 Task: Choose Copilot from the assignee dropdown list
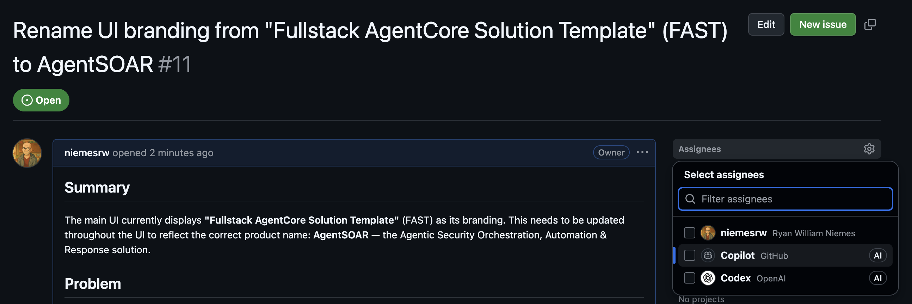pyautogui.click(x=738, y=255)
